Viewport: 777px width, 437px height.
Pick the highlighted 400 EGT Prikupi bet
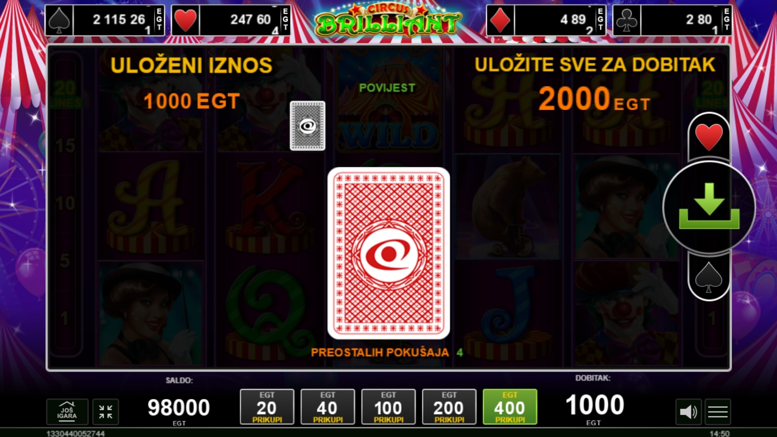[x=510, y=407]
